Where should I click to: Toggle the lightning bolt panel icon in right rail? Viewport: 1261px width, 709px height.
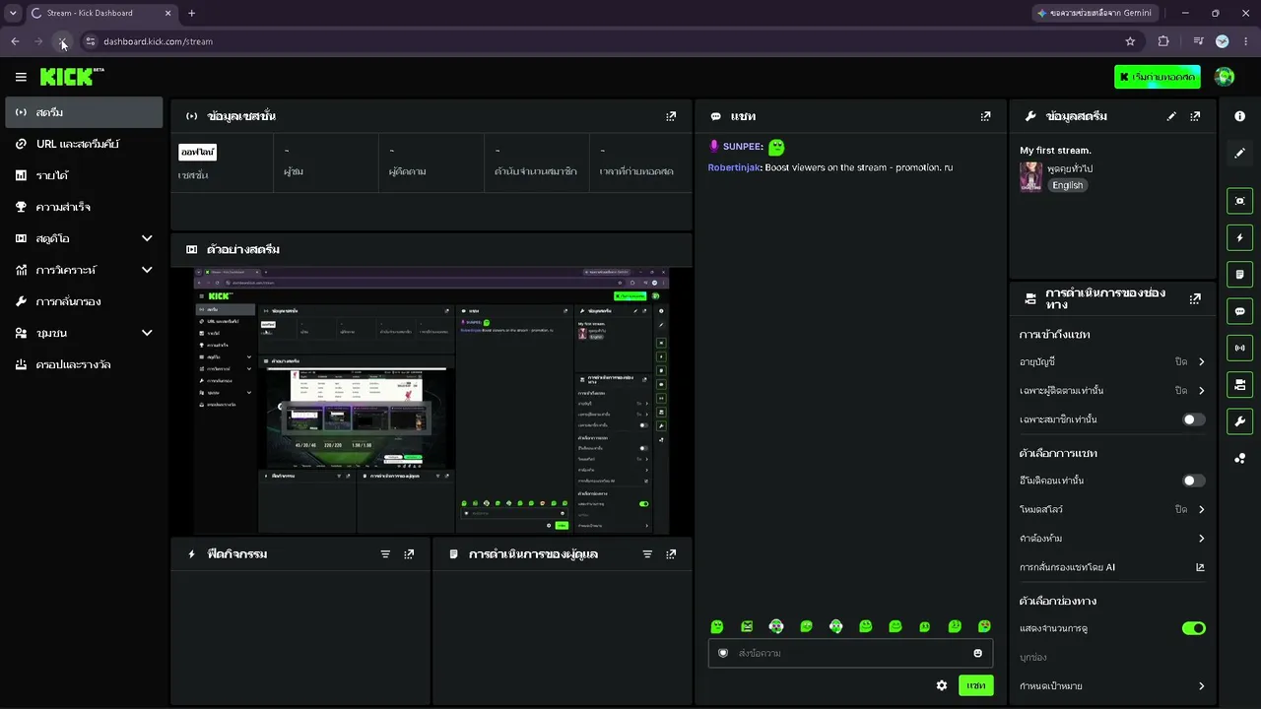(x=1239, y=237)
